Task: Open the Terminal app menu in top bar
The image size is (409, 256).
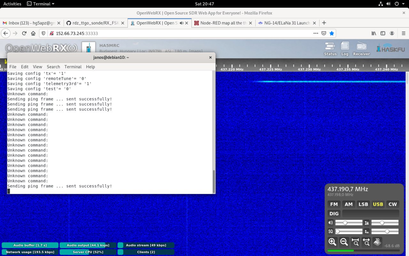Action: pos(41,4)
